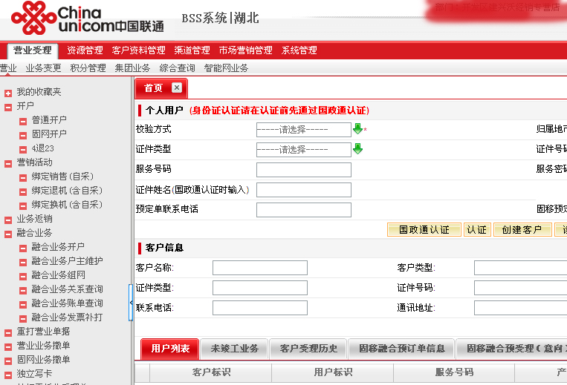Click the 国政通认证 button
Screen dimensions: 567x385
click(x=424, y=229)
